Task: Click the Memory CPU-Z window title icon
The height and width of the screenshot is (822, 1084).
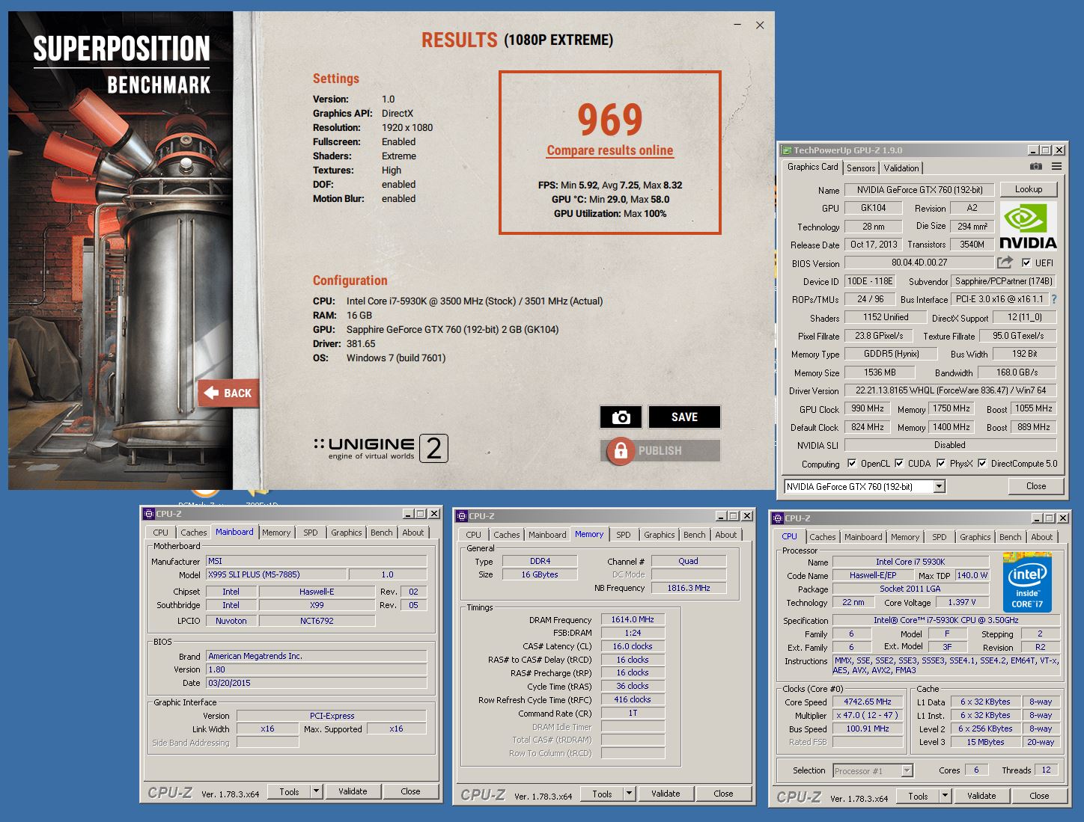Action: coord(461,516)
